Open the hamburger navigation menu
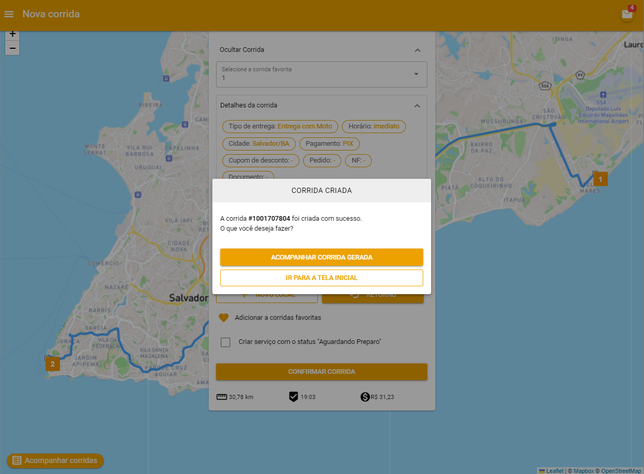This screenshot has height=474, width=644. (x=9, y=14)
